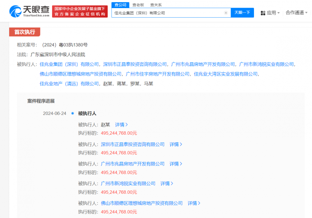Open 深圳市正昌泰投资咨询有限公司 in case progress list
Screen dimensions: 312x218
point(133,144)
